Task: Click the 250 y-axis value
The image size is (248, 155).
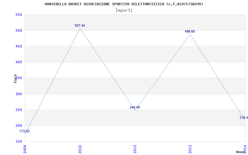Action: [19, 110]
